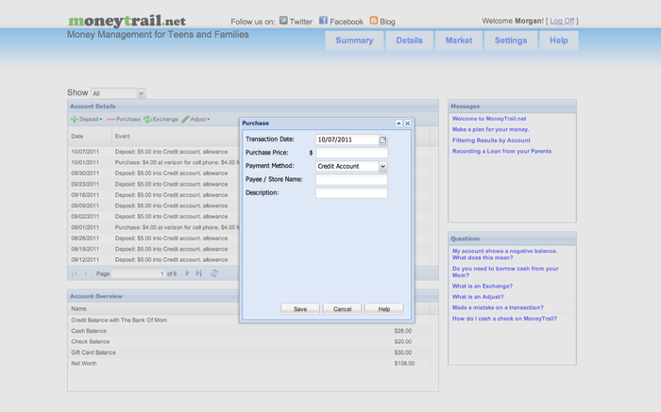Go to the Settings tab
Viewport: 661px width, 412px height.
point(511,41)
